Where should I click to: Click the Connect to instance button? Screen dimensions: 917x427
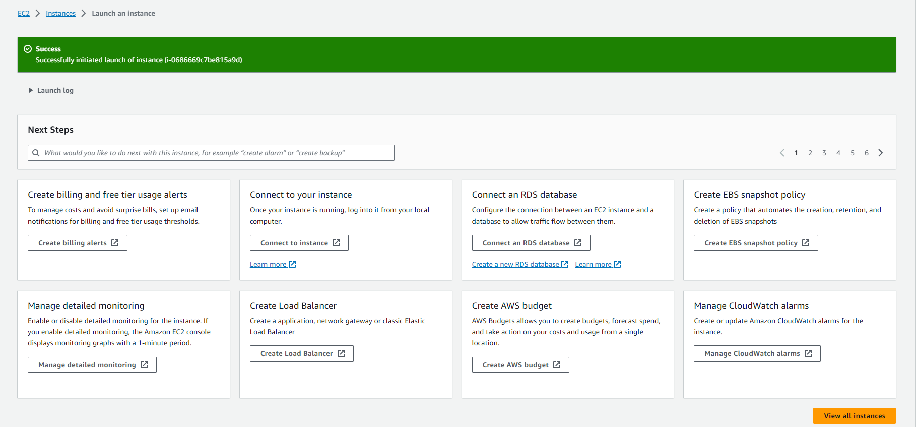[299, 243]
